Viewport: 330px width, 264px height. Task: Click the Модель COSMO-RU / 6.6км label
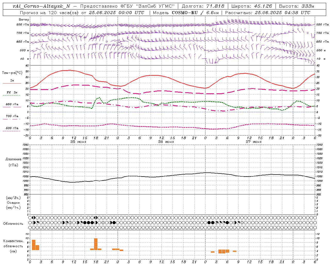coord(186,13)
